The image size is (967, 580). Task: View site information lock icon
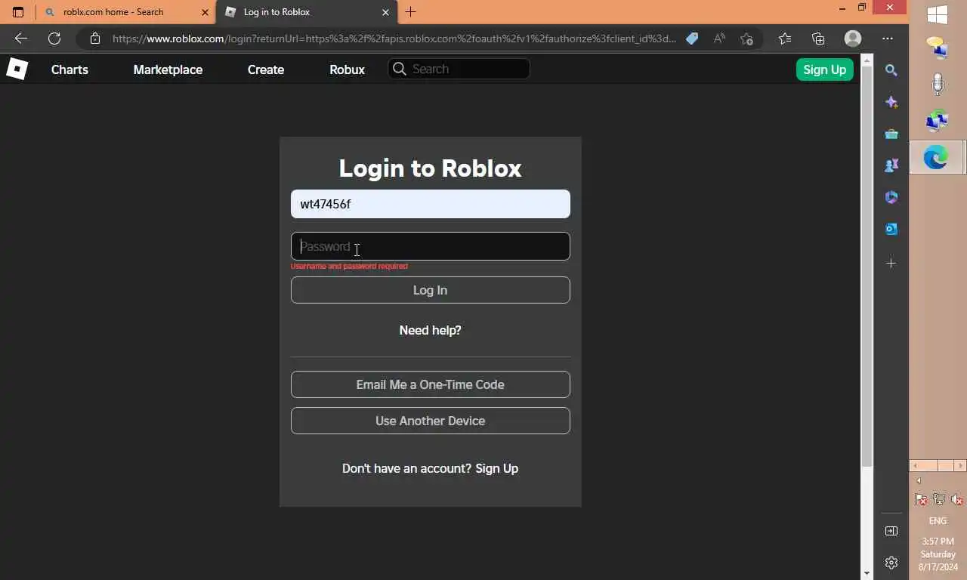[94, 39]
